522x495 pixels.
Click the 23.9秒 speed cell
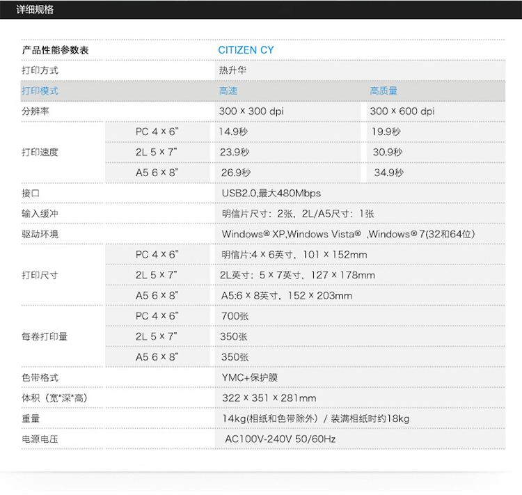(x=235, y=152)
